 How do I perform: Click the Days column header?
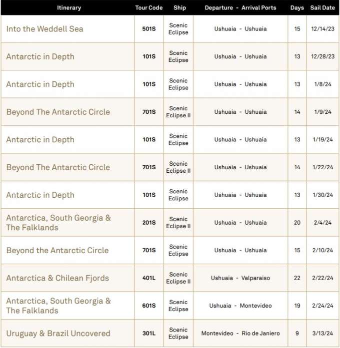pyautogui.click(x=297, y=8)
